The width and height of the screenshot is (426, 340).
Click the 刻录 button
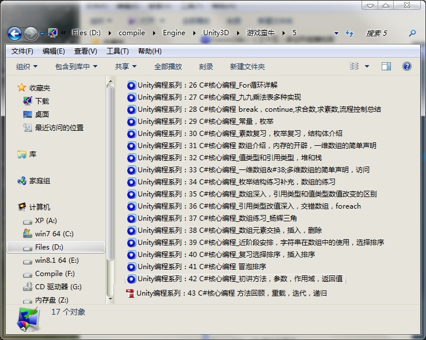(x=206, y=67)
